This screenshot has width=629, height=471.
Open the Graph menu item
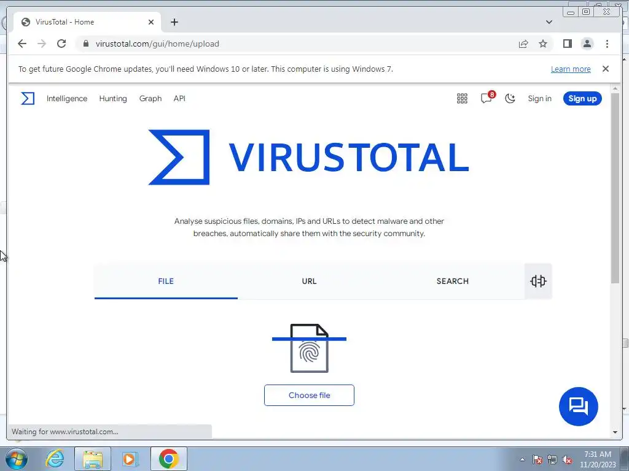point(150,99)
